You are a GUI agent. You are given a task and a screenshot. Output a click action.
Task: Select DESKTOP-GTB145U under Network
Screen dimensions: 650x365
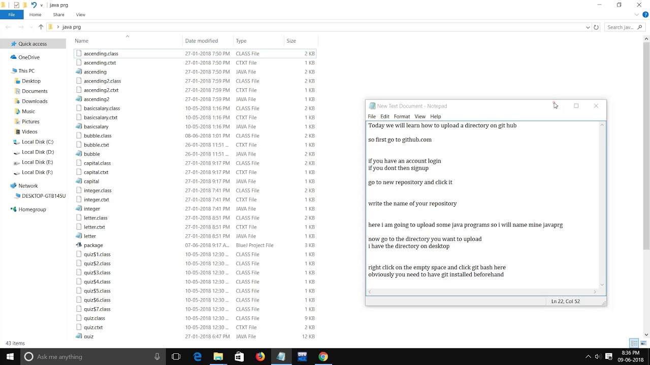[41, 196]
